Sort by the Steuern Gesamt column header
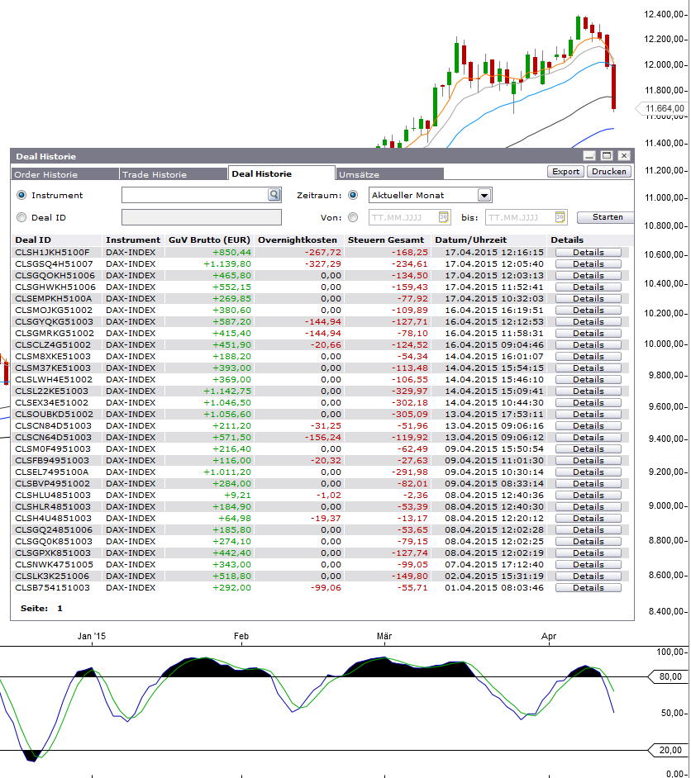Viewport: 691px width, 778px height. coord(386,240)
